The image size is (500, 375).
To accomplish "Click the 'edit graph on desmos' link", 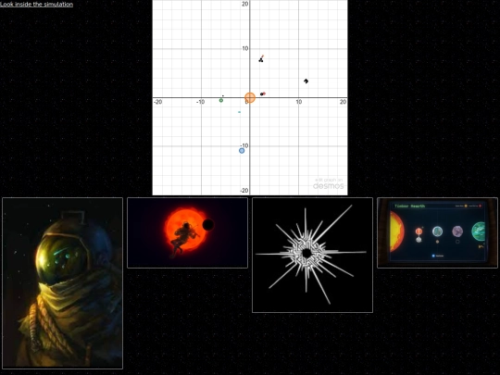I will (x=329, y=183).
